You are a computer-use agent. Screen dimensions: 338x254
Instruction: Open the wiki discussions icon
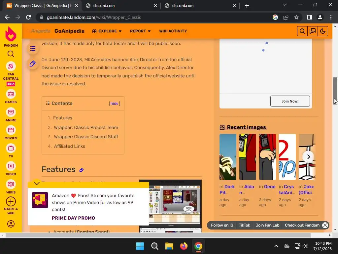(313, 31)
